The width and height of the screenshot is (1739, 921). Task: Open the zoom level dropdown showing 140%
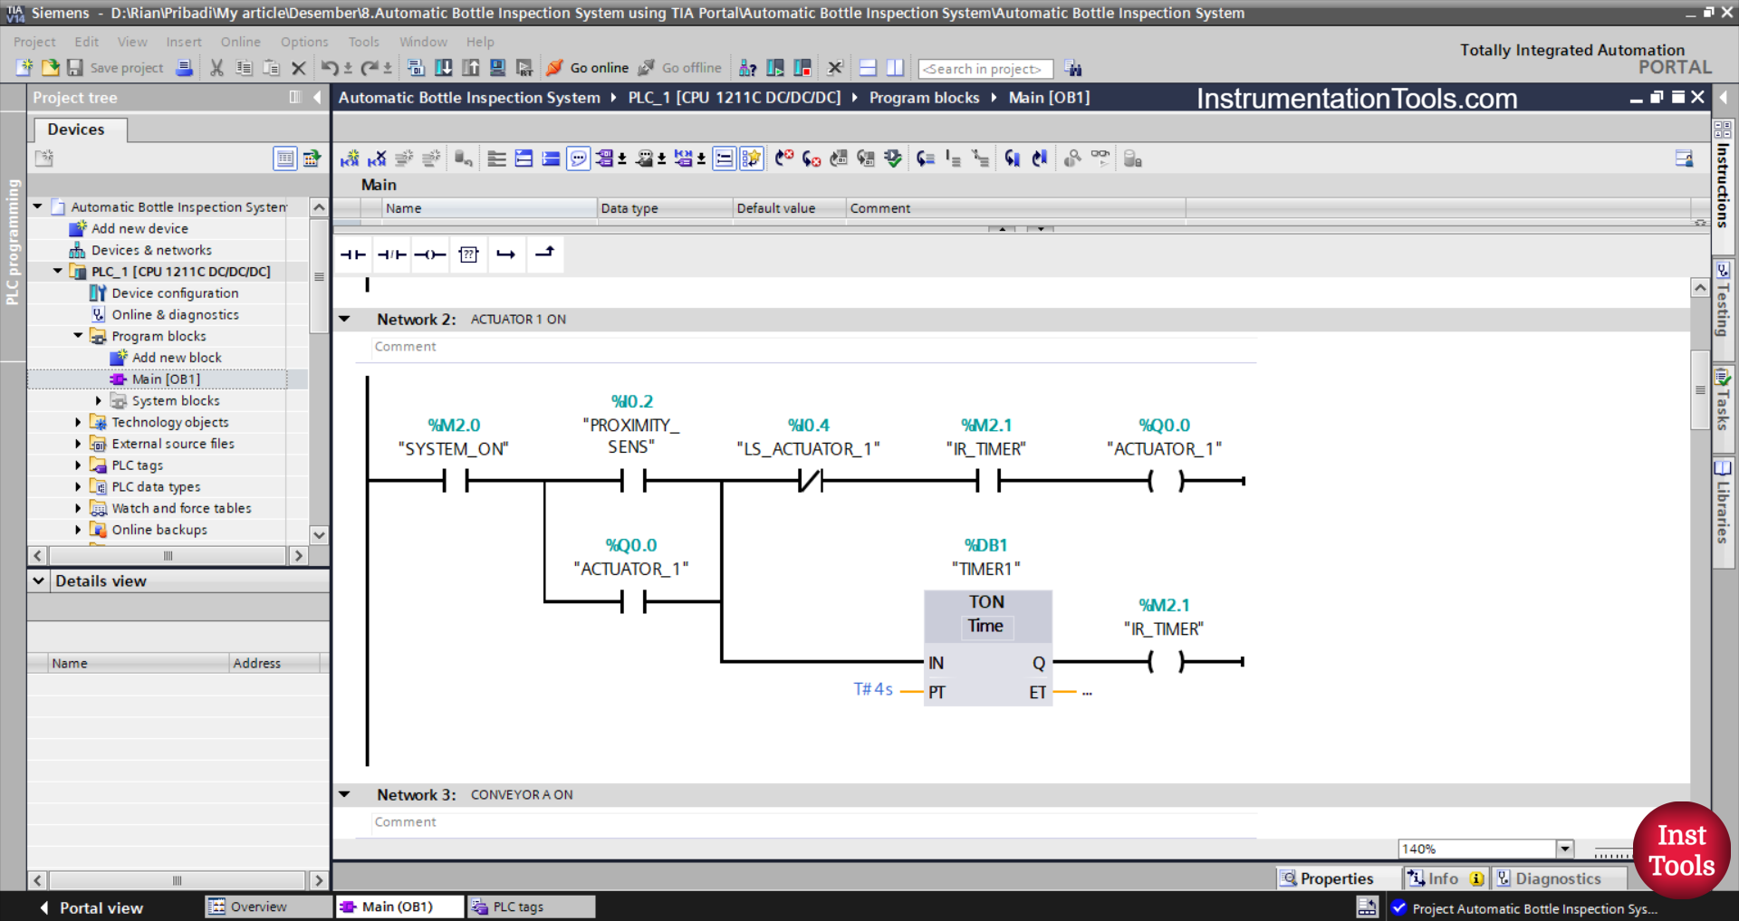1566,849
